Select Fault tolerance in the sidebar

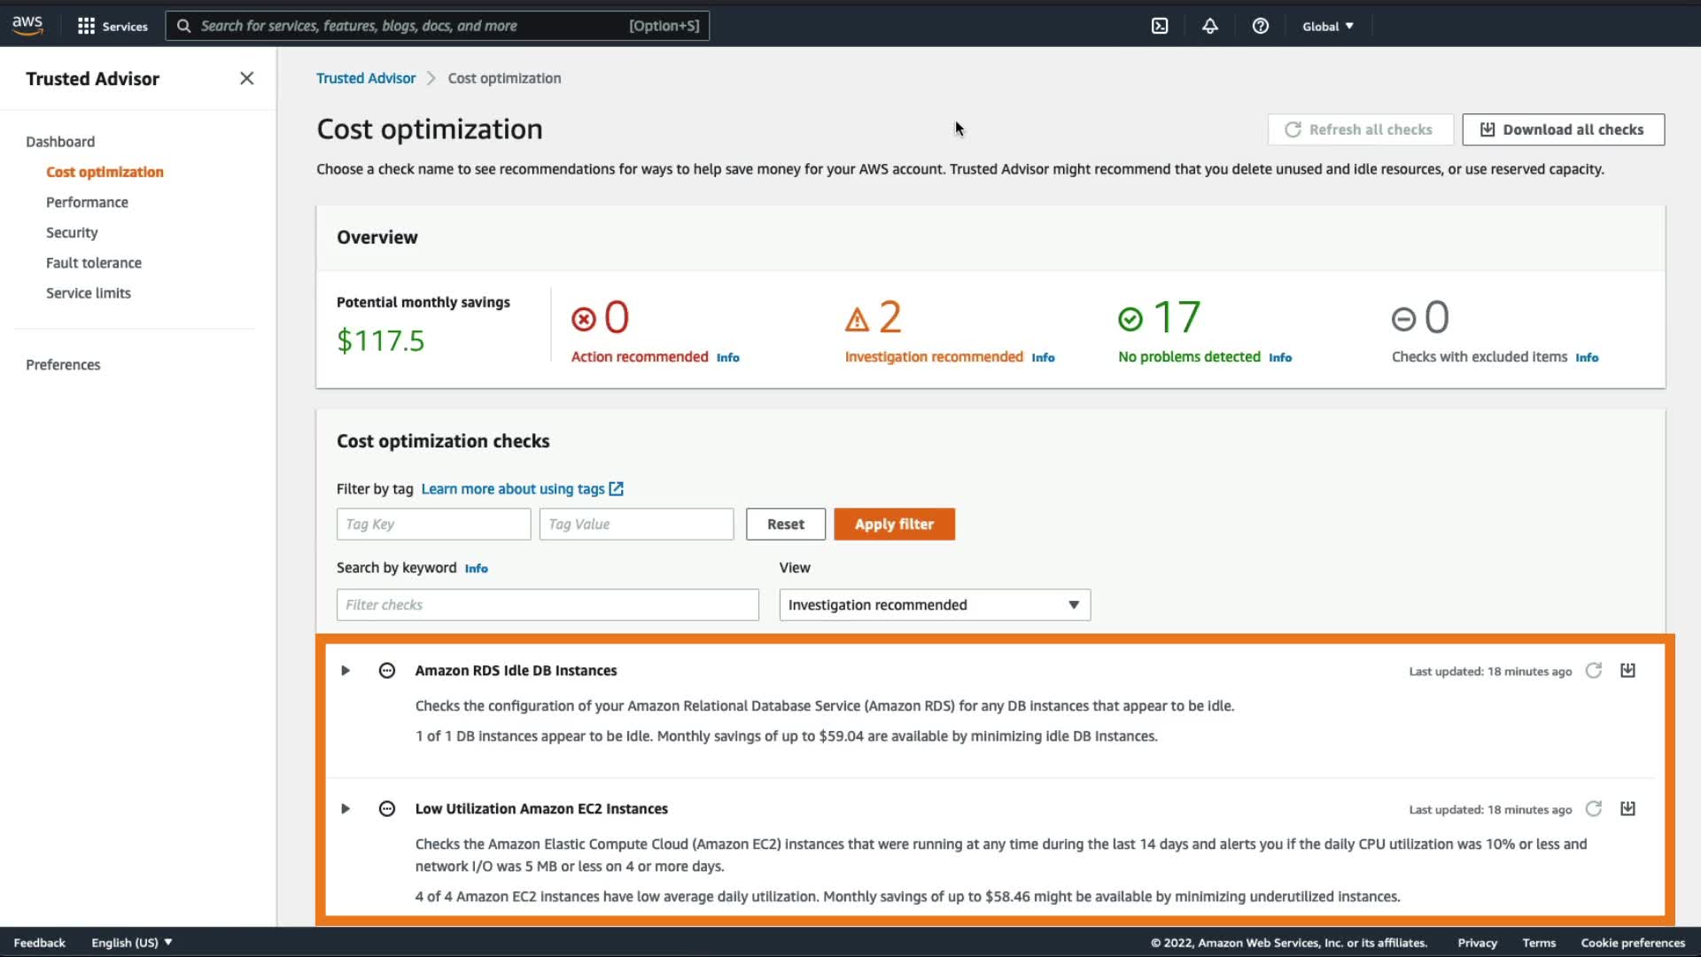[x=94, y=263]
